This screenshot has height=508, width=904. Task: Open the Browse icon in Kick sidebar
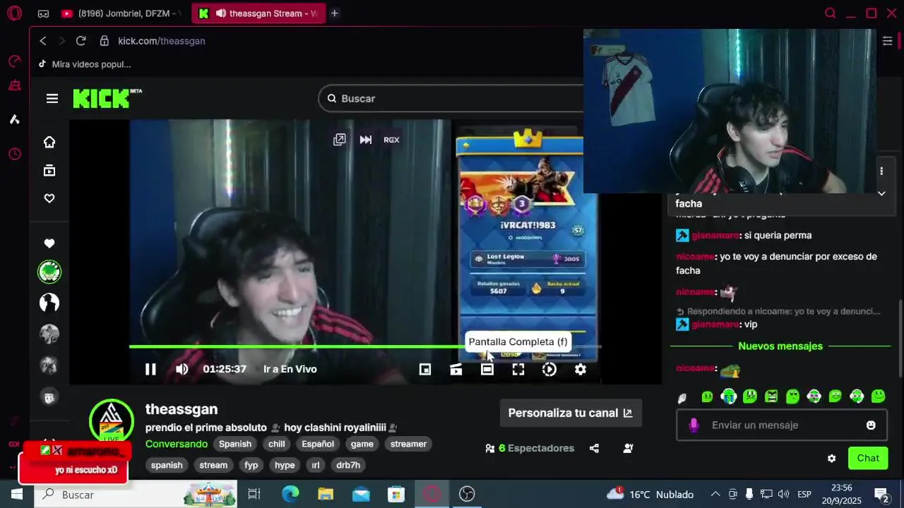tap(49, 171)
